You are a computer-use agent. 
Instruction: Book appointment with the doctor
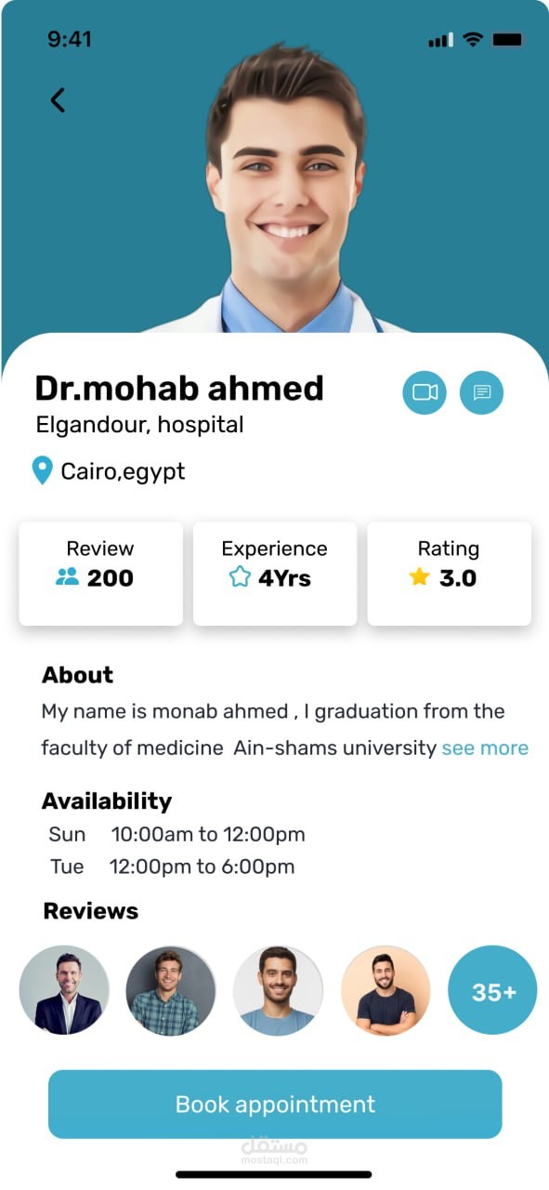click(x=275, y=1104)
